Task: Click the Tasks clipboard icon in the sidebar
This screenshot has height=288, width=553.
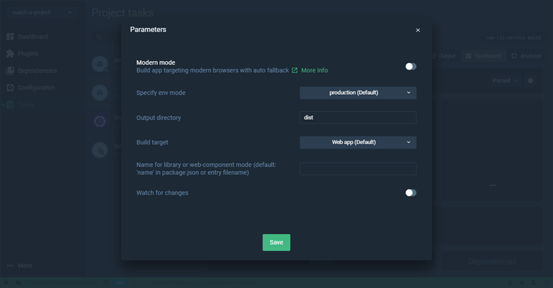Action: [11, 105]
